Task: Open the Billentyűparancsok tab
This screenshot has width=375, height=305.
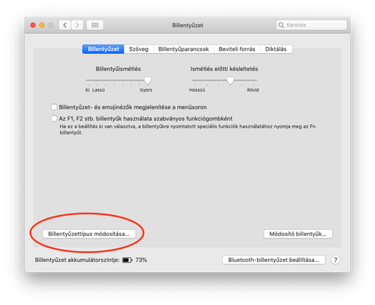Action: pos(184,49)
